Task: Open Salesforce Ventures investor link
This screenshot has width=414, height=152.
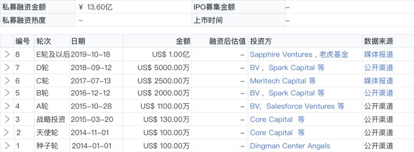Action: (x=301, y=106)
